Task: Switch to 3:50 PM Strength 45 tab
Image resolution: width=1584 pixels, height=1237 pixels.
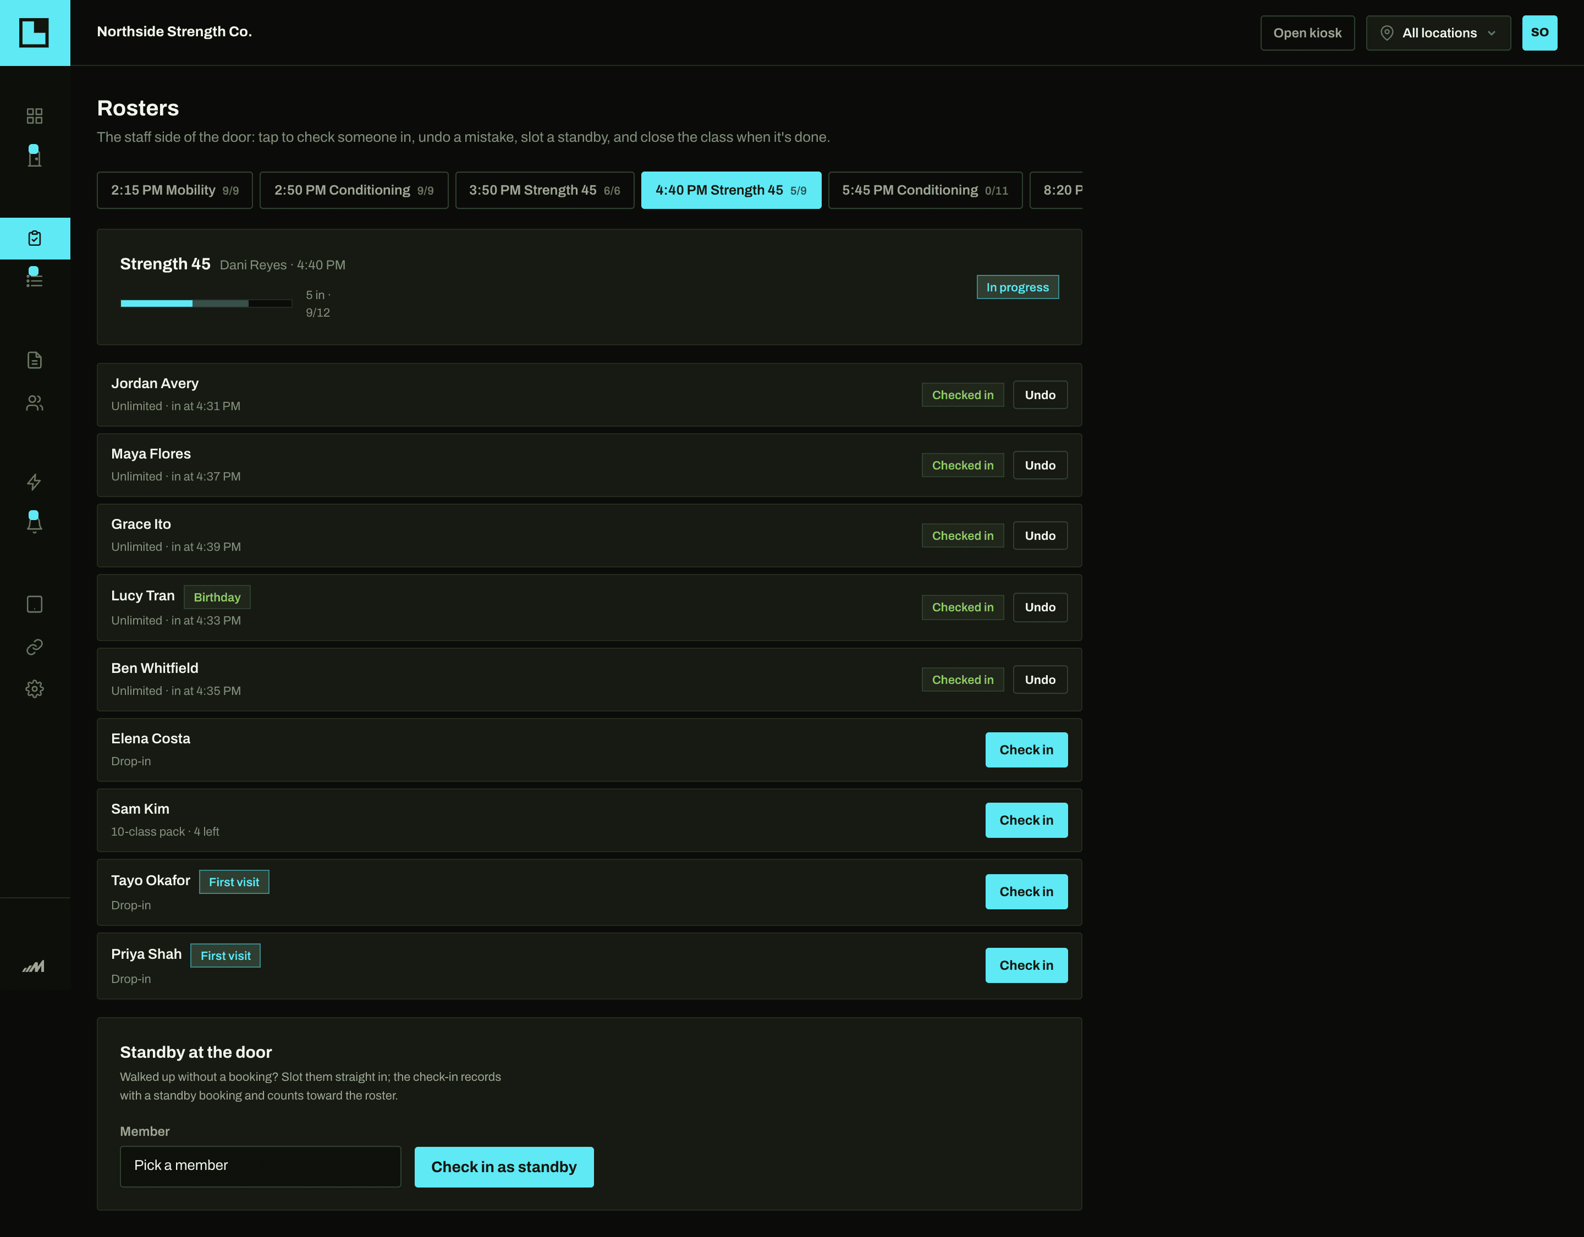Action: tap(544, 190)
